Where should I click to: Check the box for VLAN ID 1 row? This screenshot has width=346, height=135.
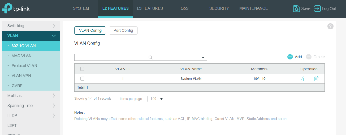[x=82, y=78]
